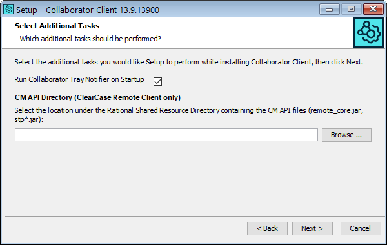Image resolution: width=387 pixels, height=245 pixels.
Task: Click the instruction text mentioning 'then click Next'
Action: tap(188, 62)
